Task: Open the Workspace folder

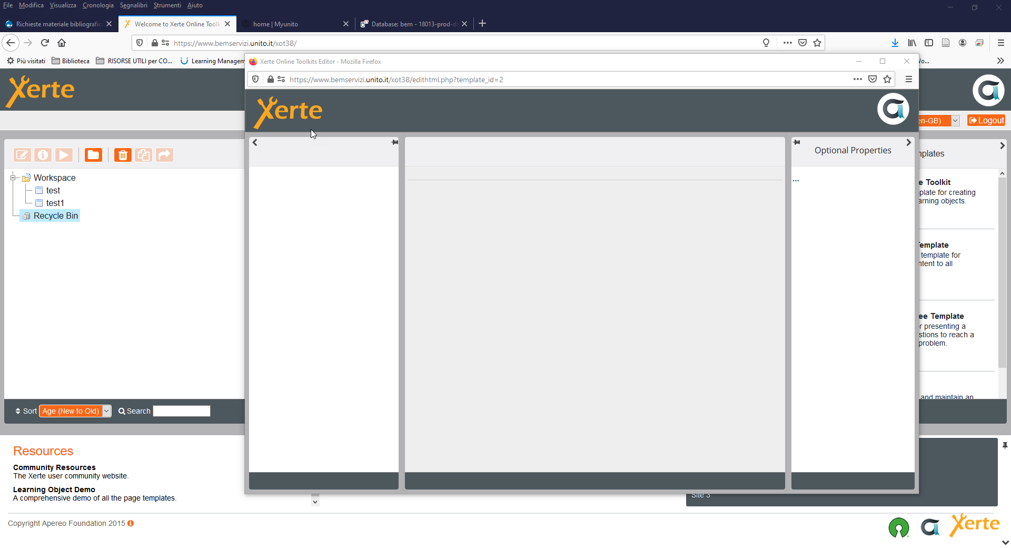Action: pyautogui.click(x=54, y=178)
